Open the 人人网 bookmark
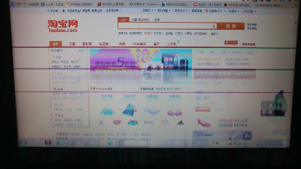Viewport: 301px width, 169px height. coord(52,4)
